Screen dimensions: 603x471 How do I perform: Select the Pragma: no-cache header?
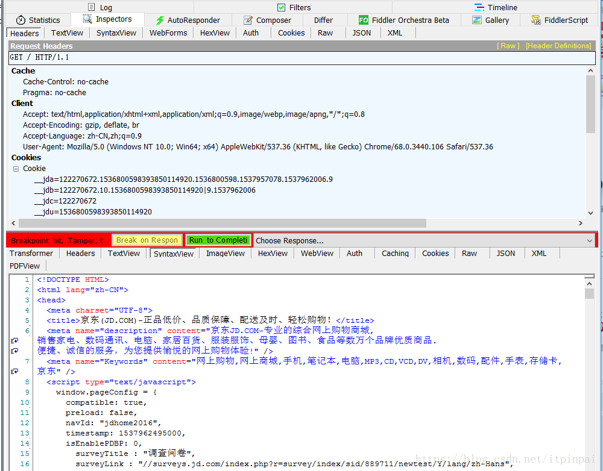[x=55, y=93]
